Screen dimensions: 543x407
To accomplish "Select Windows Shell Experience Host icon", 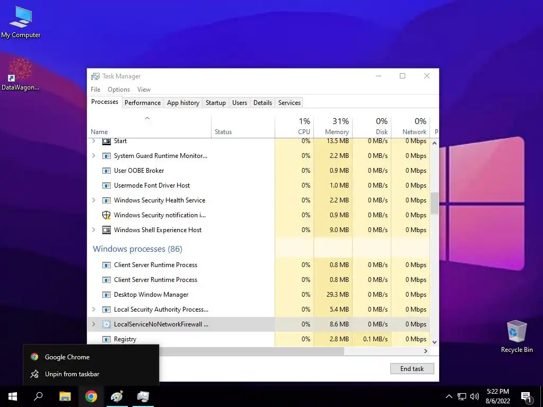I will 106,230.
